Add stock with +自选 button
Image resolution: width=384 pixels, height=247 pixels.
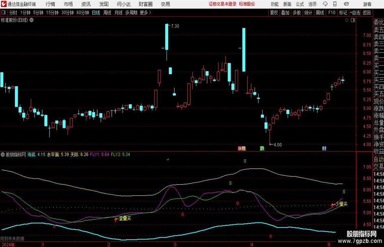tap(355, 13)
